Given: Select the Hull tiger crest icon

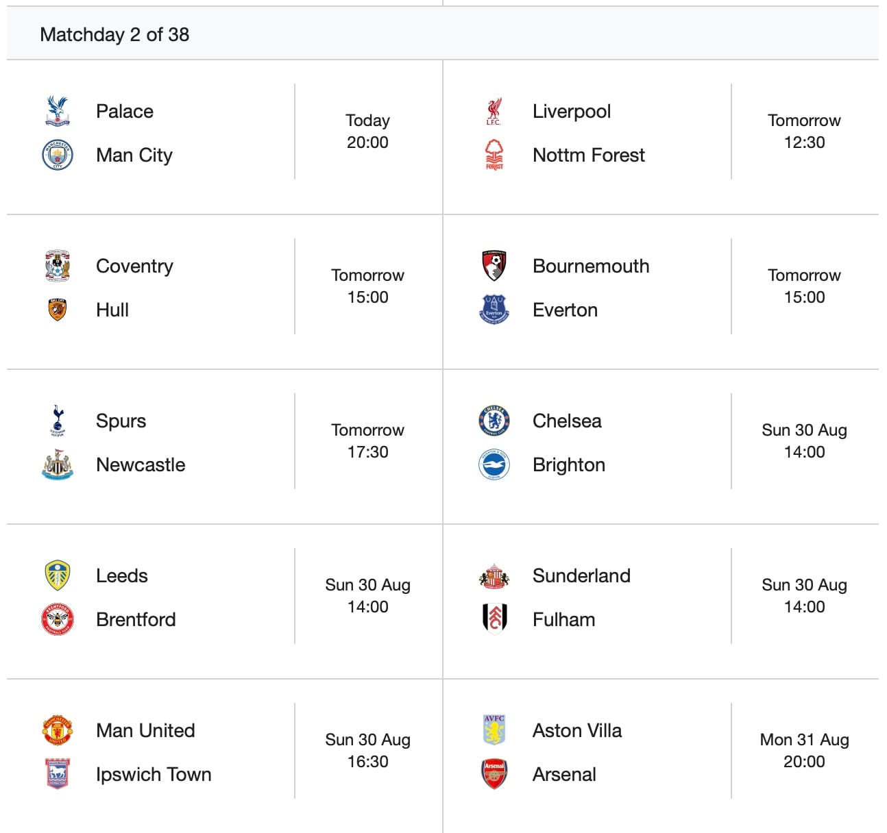Looking at the screenshot, I should click(x=58, y=310).
